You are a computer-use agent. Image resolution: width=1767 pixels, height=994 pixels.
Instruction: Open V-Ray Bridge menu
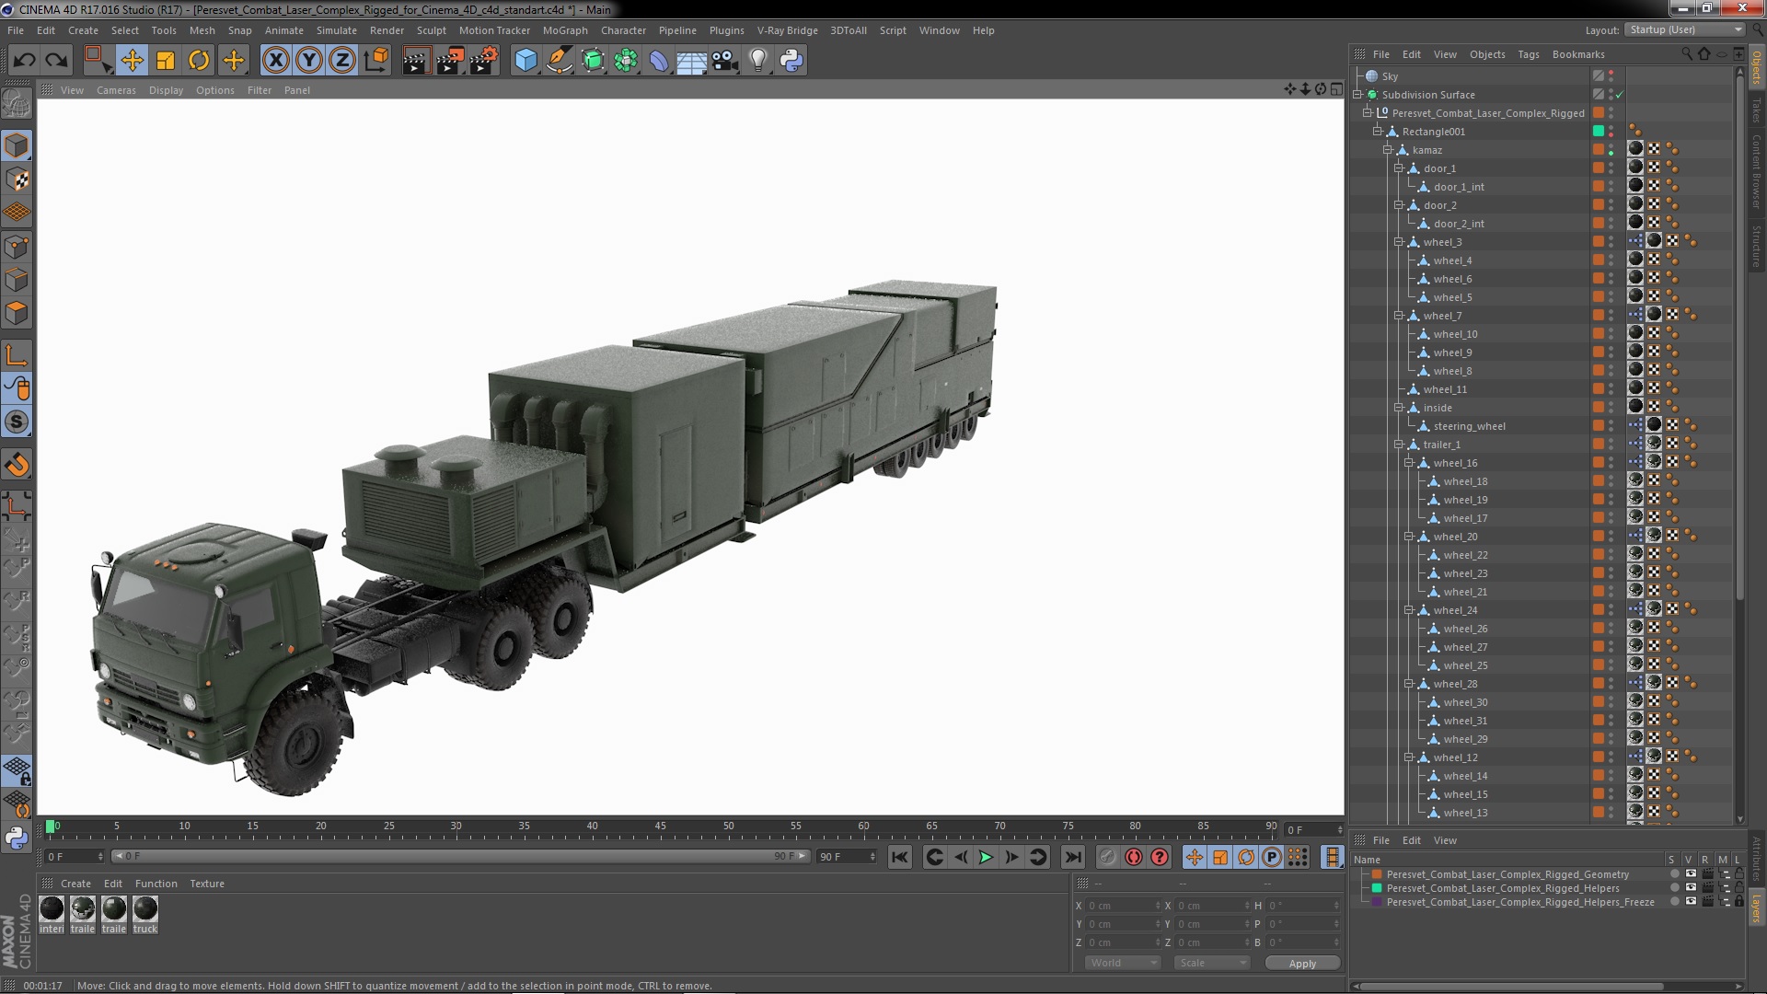(787, 30)
